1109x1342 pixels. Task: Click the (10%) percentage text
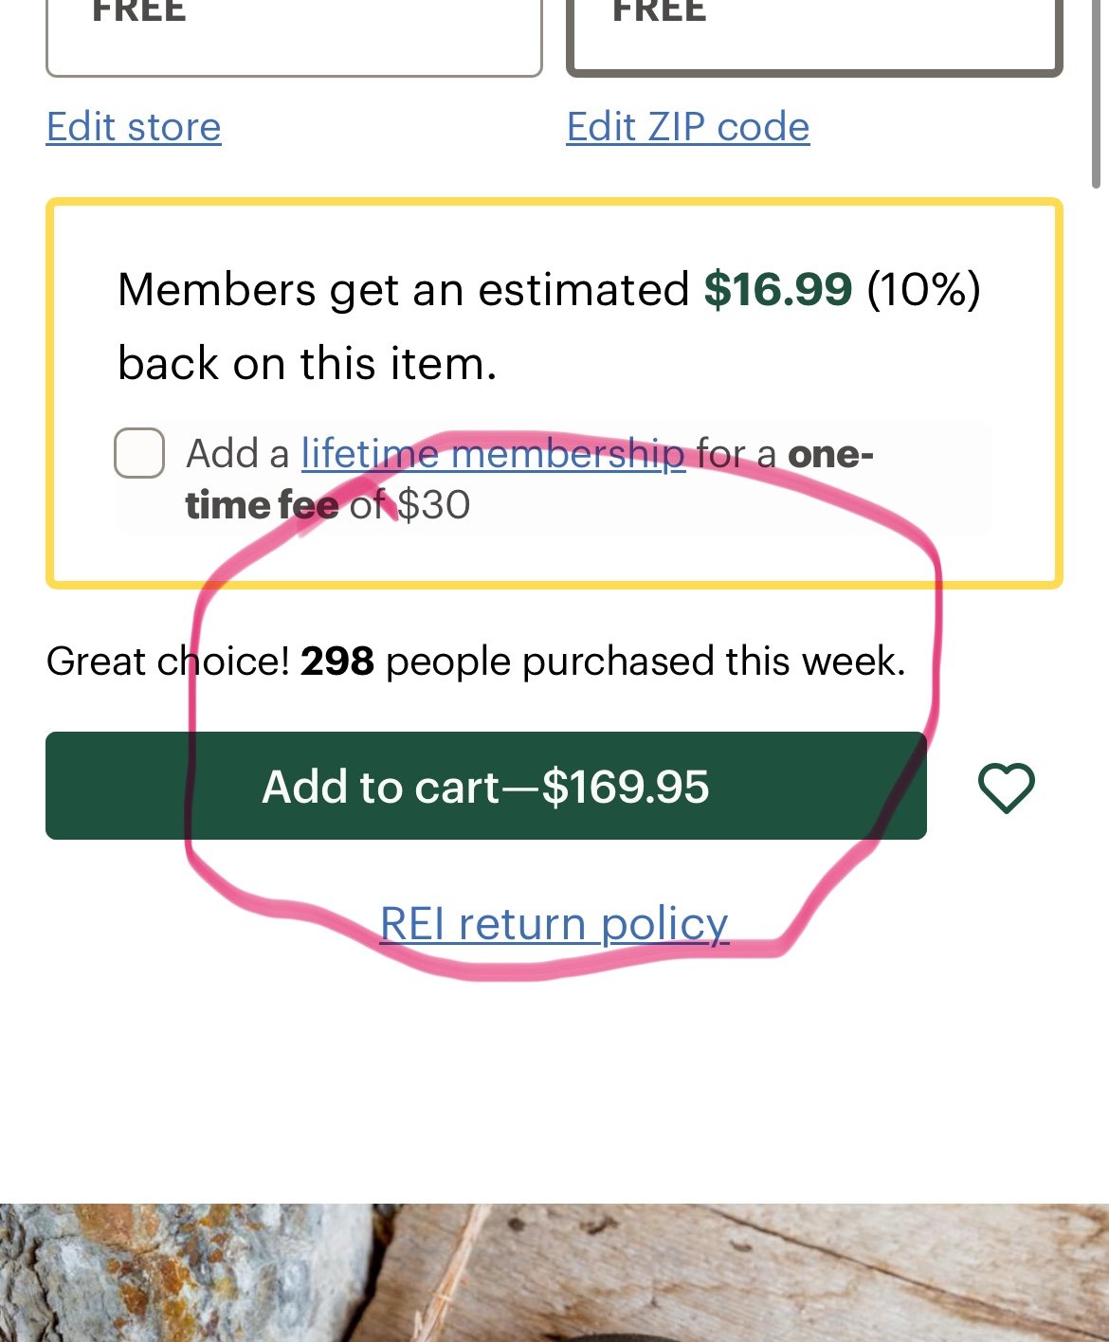pos(923,290)
